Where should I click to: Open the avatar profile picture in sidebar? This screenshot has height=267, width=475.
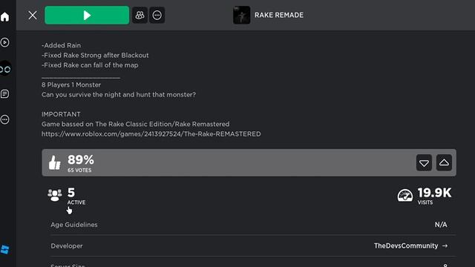(5, 68)
